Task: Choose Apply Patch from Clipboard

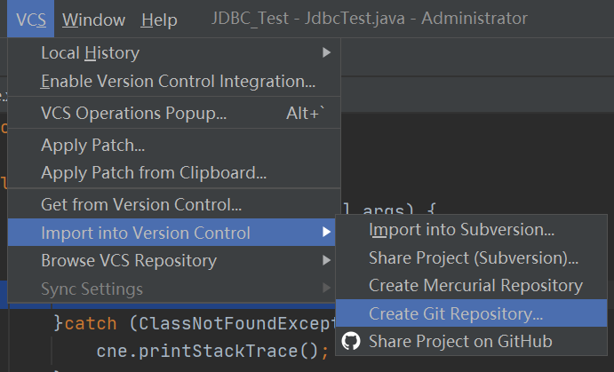Action: tap(174, 173)
